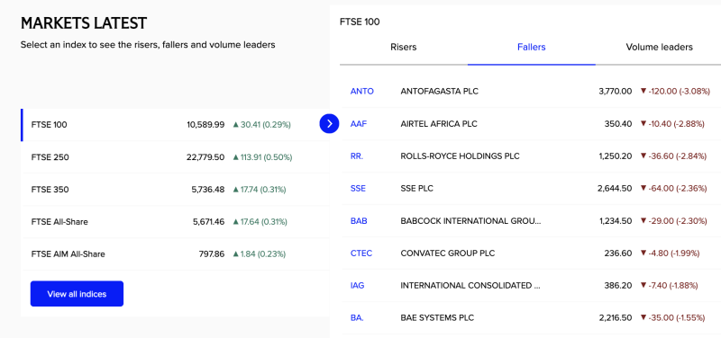721x338 pixels.
Task: Click Antofagasta change -120.00 (-3.08%)
Action: 675,92
